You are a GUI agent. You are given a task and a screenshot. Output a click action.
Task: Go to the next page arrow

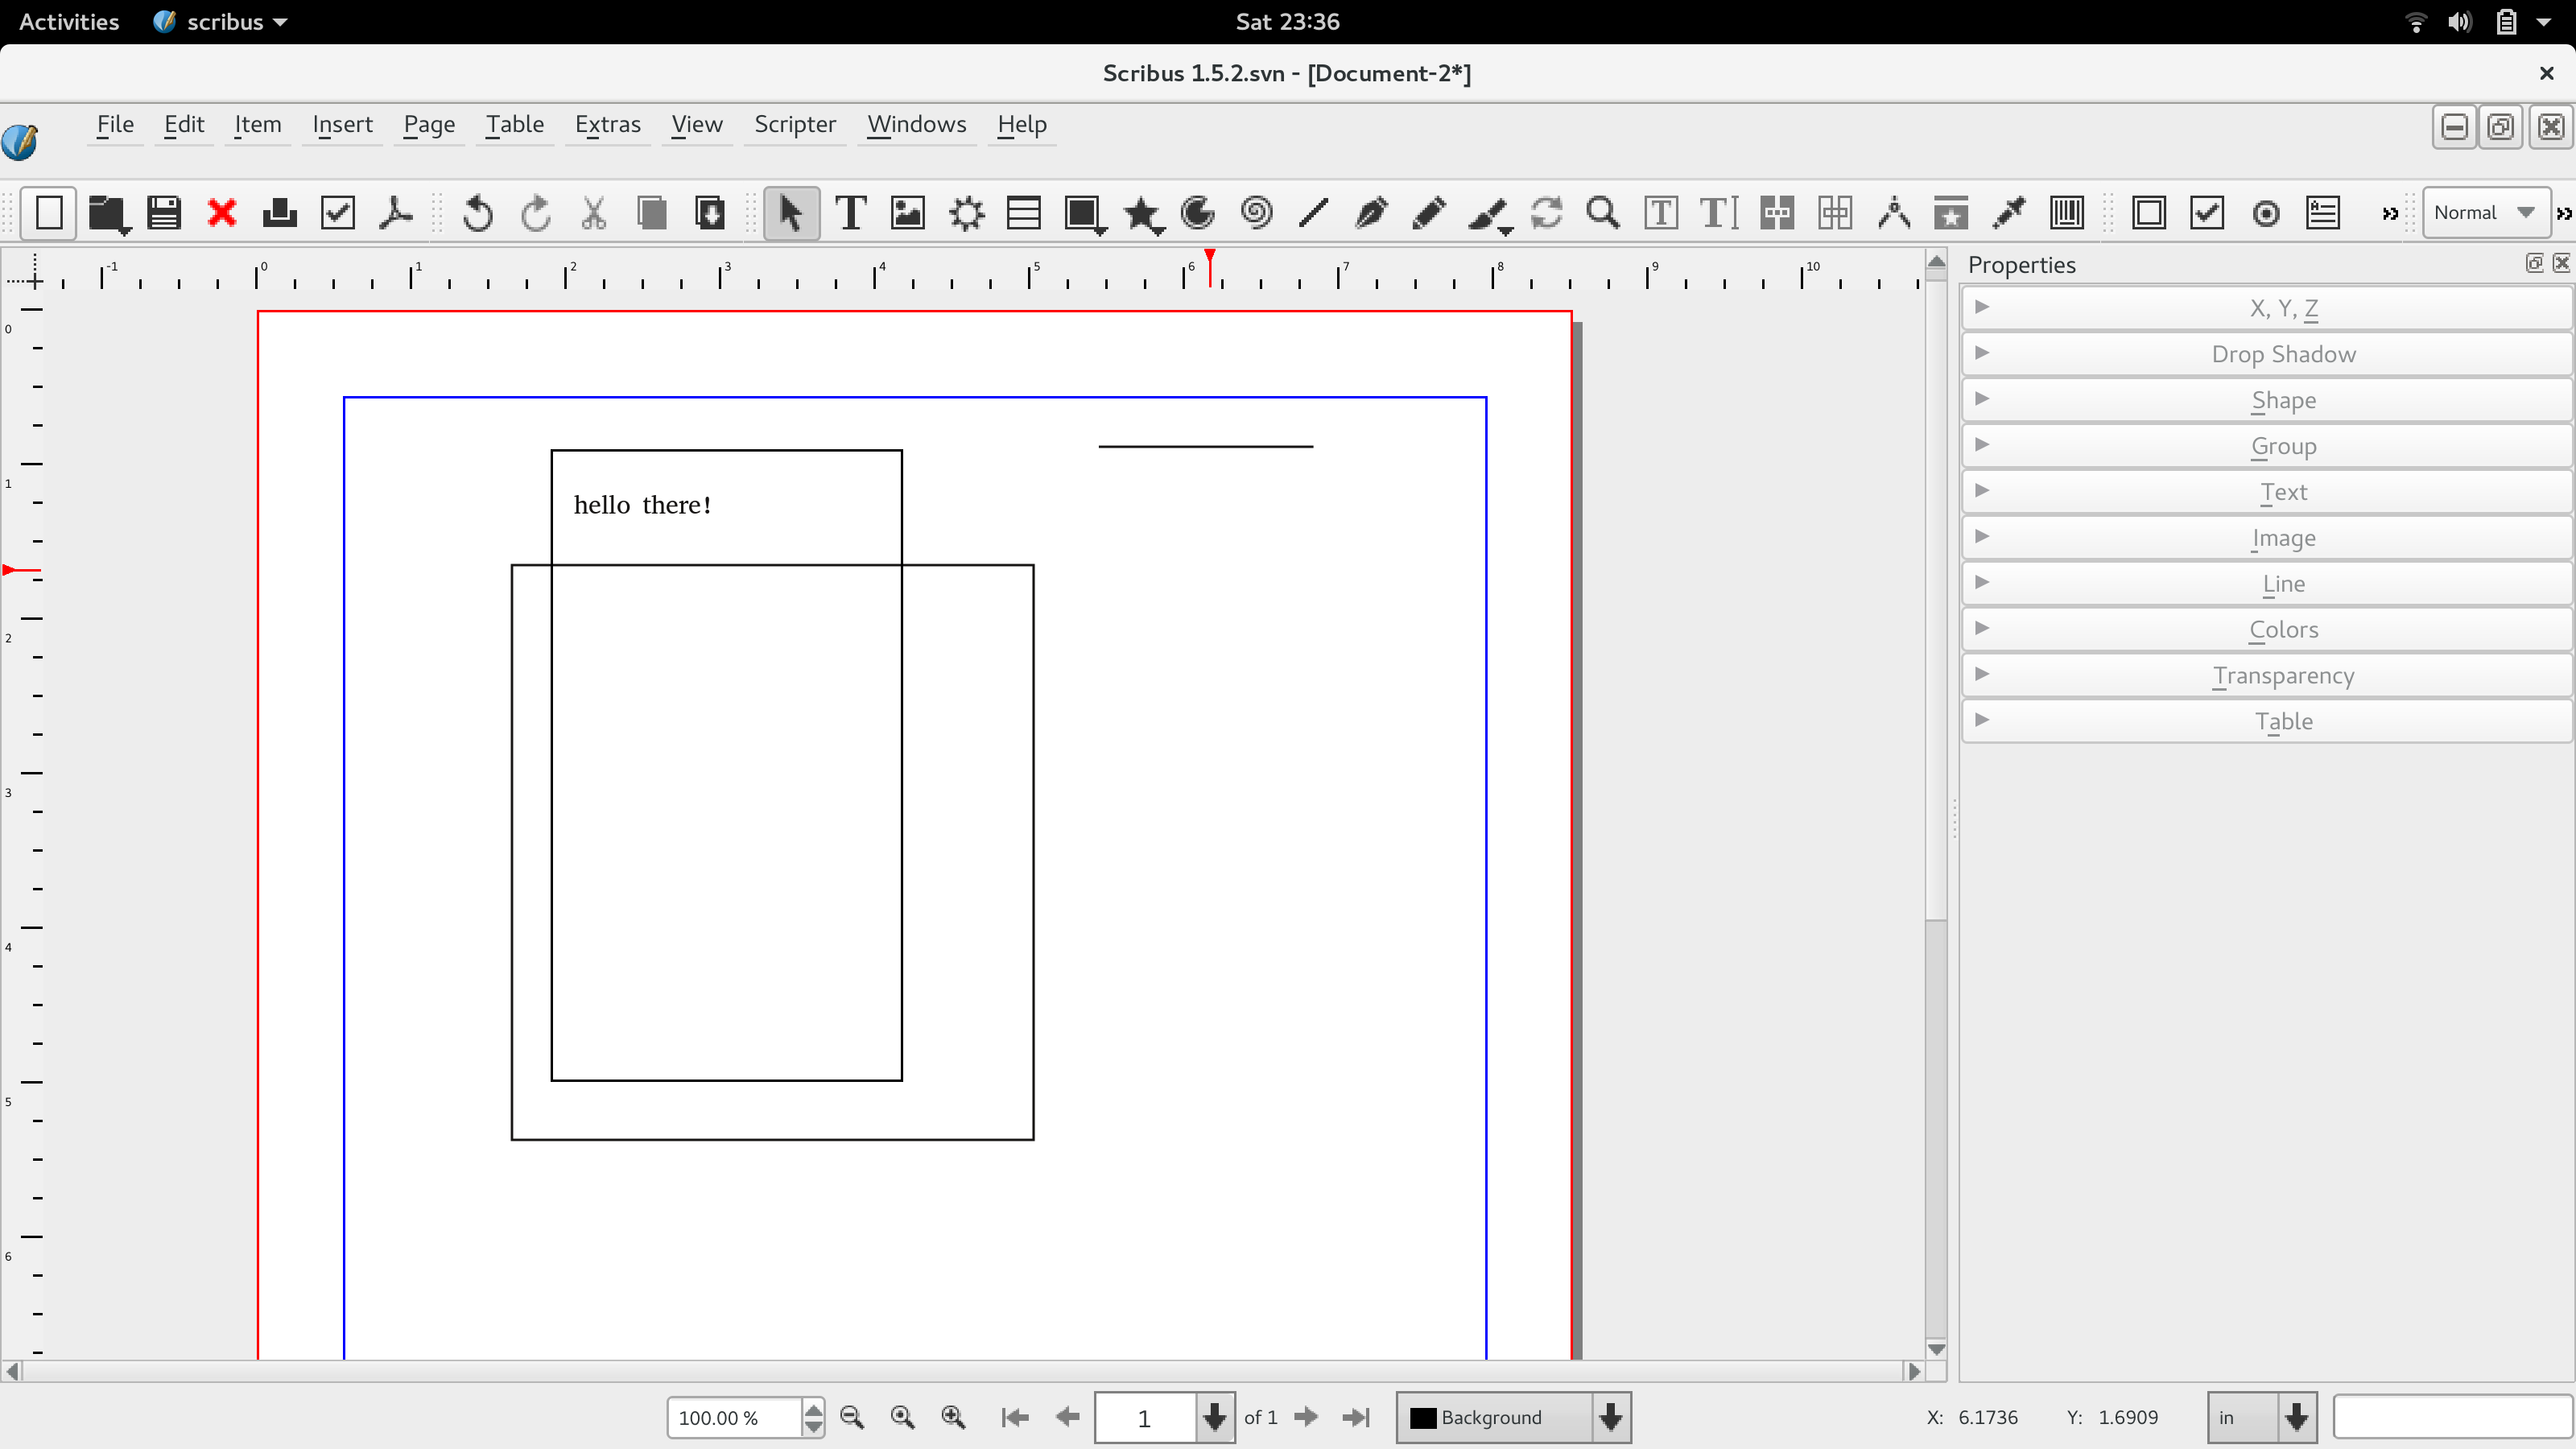pos(1306,1417)
